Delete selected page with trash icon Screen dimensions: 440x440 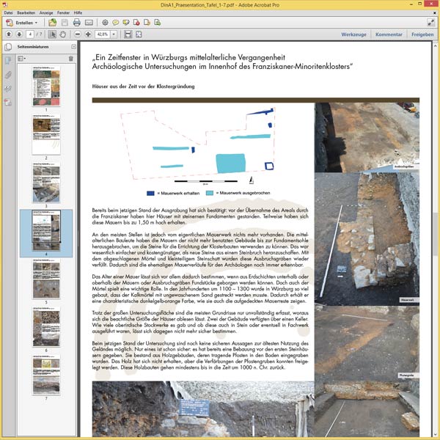pyautogui.click(x=70, y=59)
